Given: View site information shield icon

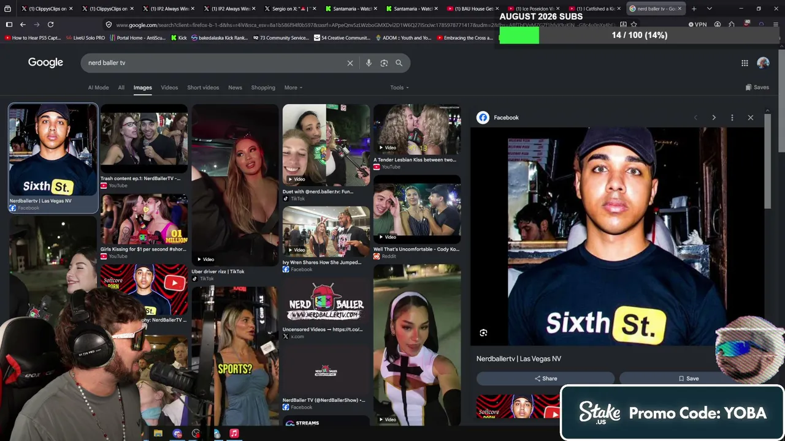Looking at the screenshot, I should (x=109, y=24).
